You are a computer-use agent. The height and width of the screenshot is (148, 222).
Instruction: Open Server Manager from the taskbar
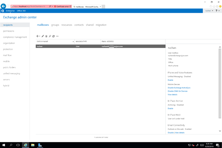click(40, 145)
